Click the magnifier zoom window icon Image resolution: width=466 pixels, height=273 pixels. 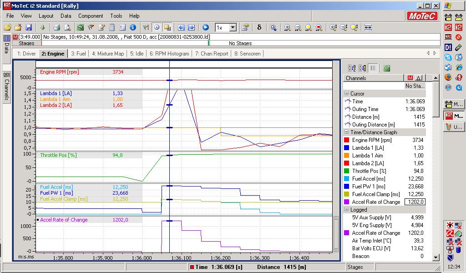tap(273, 28)
